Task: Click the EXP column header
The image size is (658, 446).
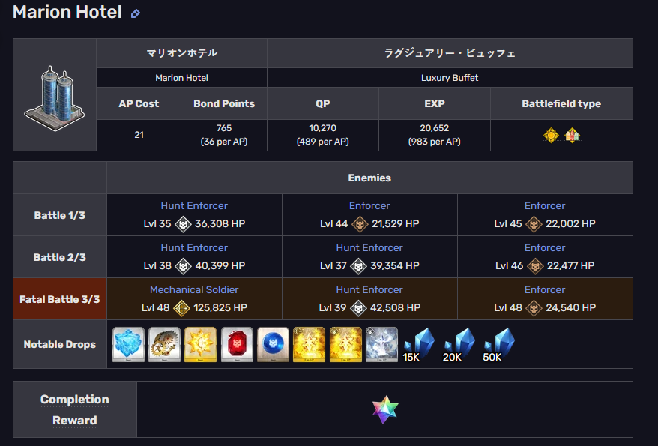Action: [435, 103]
